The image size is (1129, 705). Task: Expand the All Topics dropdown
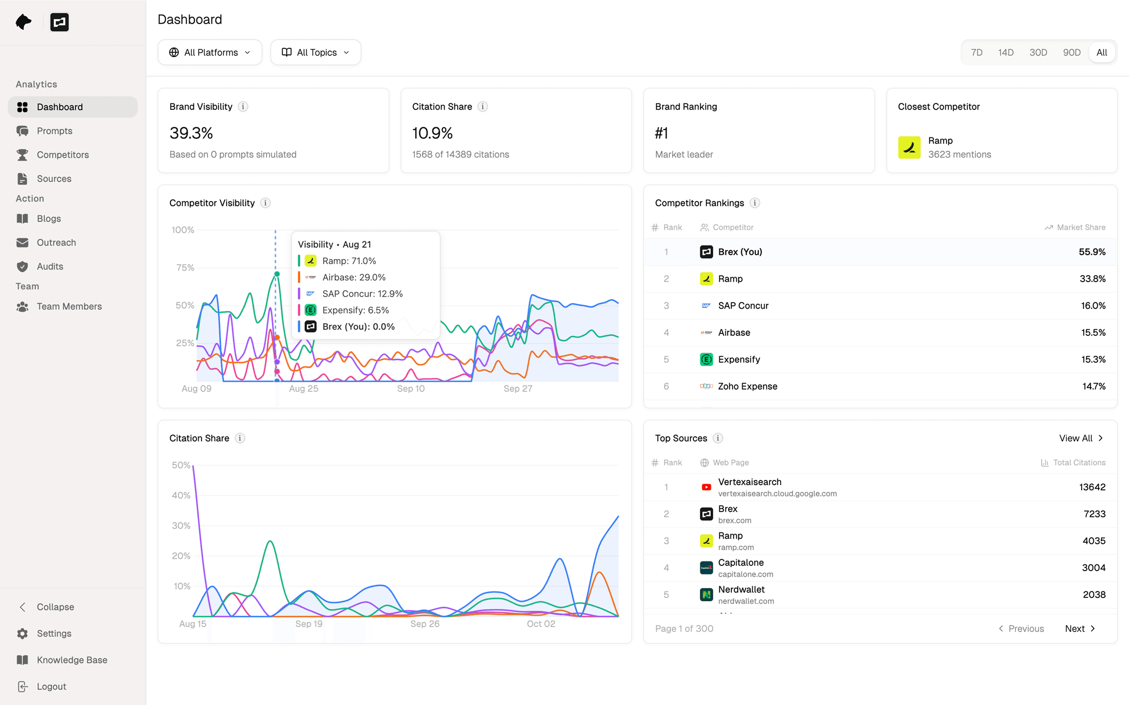click(x=315, y=53)
